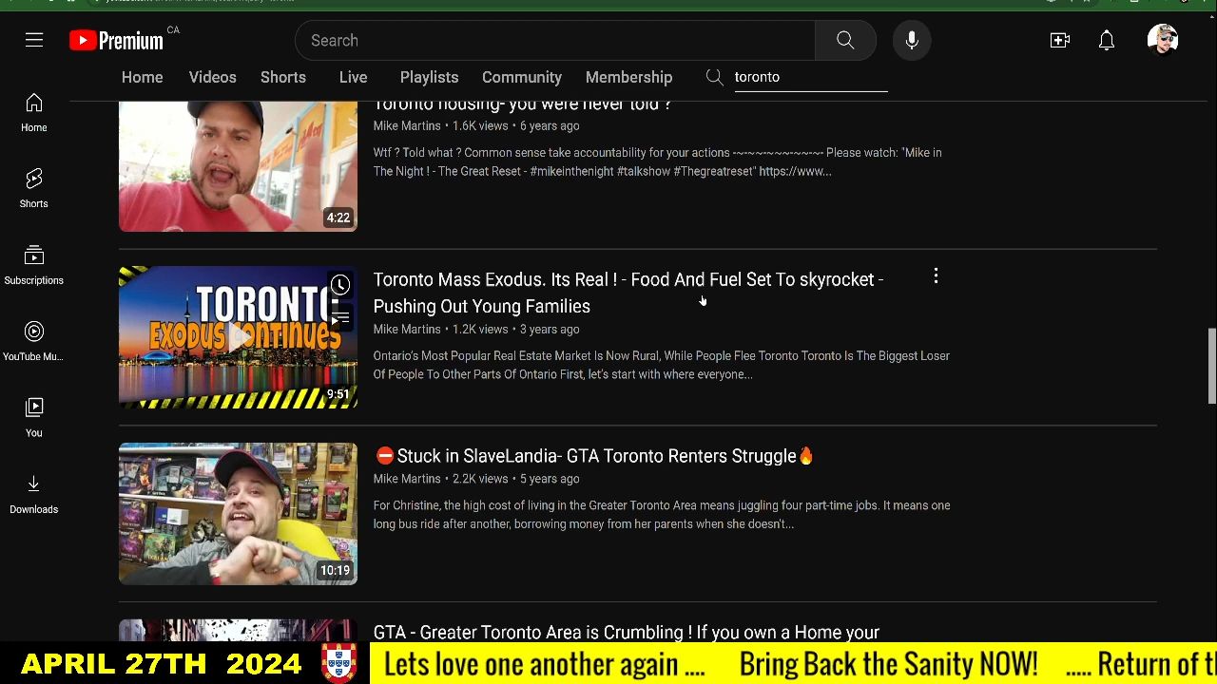
Task: Open Downloads in the sidebar
Action: click(33, 494)
